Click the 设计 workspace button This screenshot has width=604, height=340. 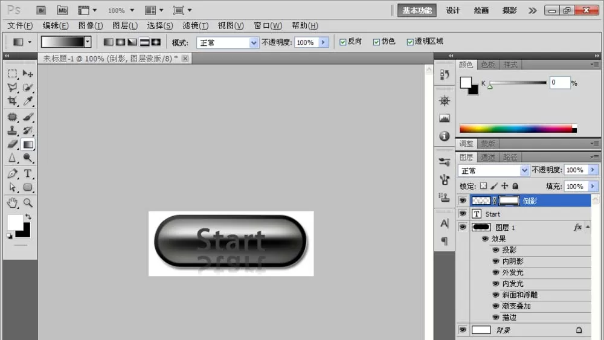pos(453,10)
